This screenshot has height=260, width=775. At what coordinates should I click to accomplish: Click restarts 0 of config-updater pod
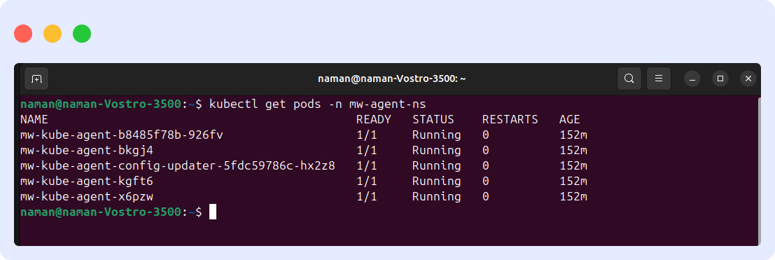tap(486, 165)
